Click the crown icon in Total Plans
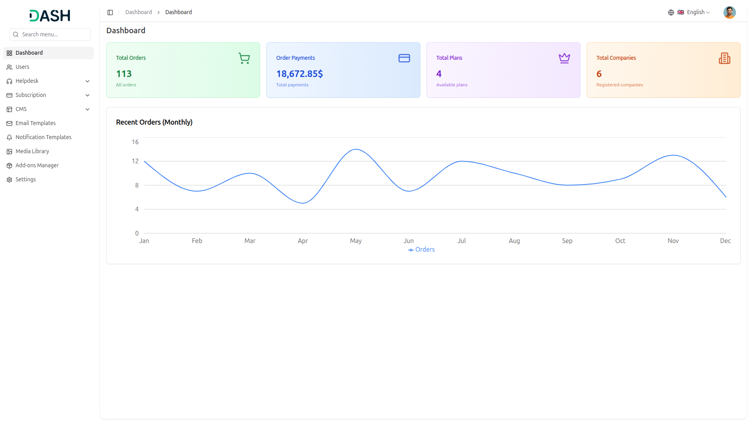The width and height of the screenshot is (750, 422). tap(564, 58)
